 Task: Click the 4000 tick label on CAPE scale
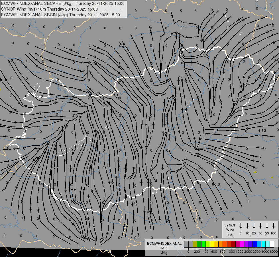coord(265,252)
